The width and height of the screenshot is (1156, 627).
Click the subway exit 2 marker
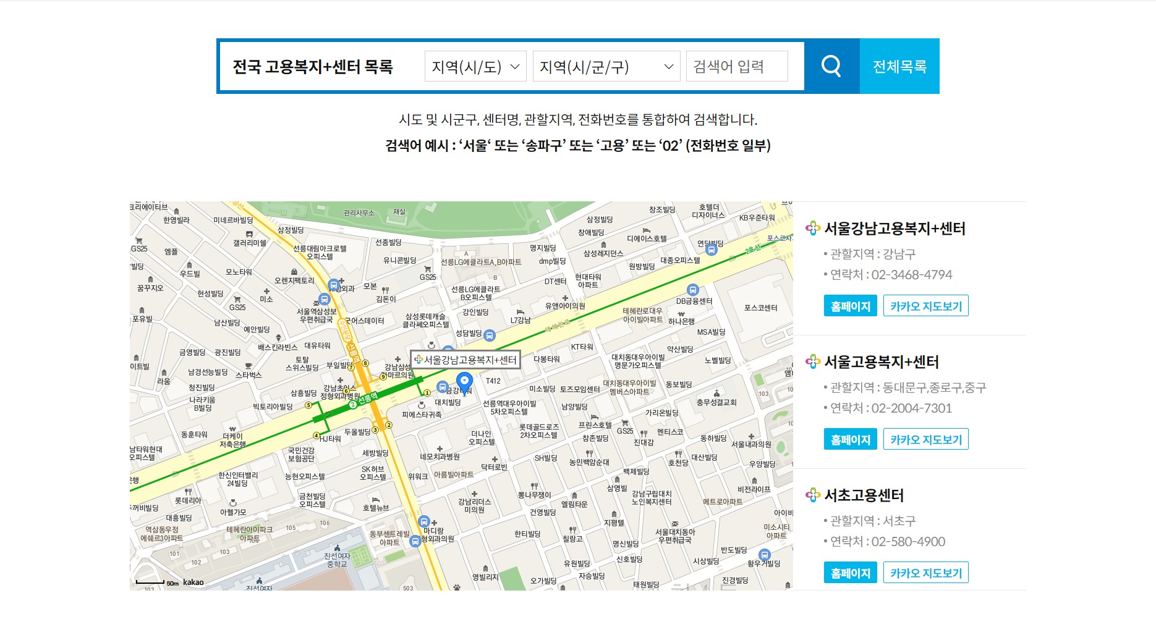pos(389,425)
